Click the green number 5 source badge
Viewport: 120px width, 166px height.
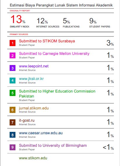pyautogui.click(x=13, y=93)
